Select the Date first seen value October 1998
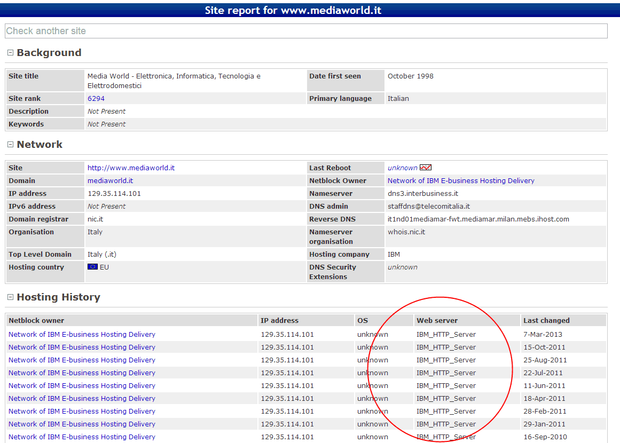Screen dimensions: 620x443 [x=411, y=76]
